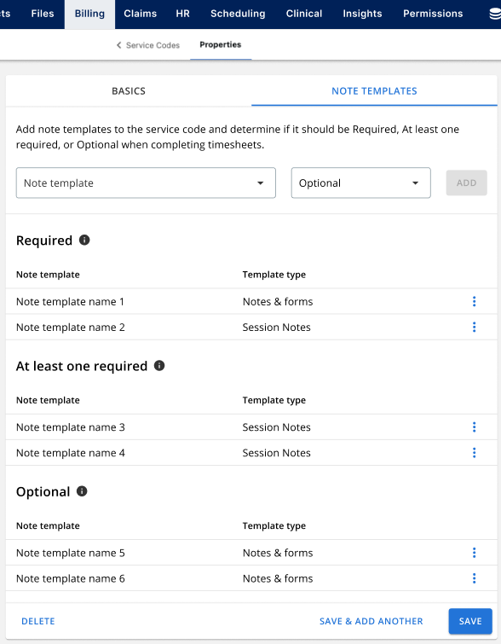Click the Optional section info icon
Viewport: 501px width, 644px height.
tap(82, 491)
